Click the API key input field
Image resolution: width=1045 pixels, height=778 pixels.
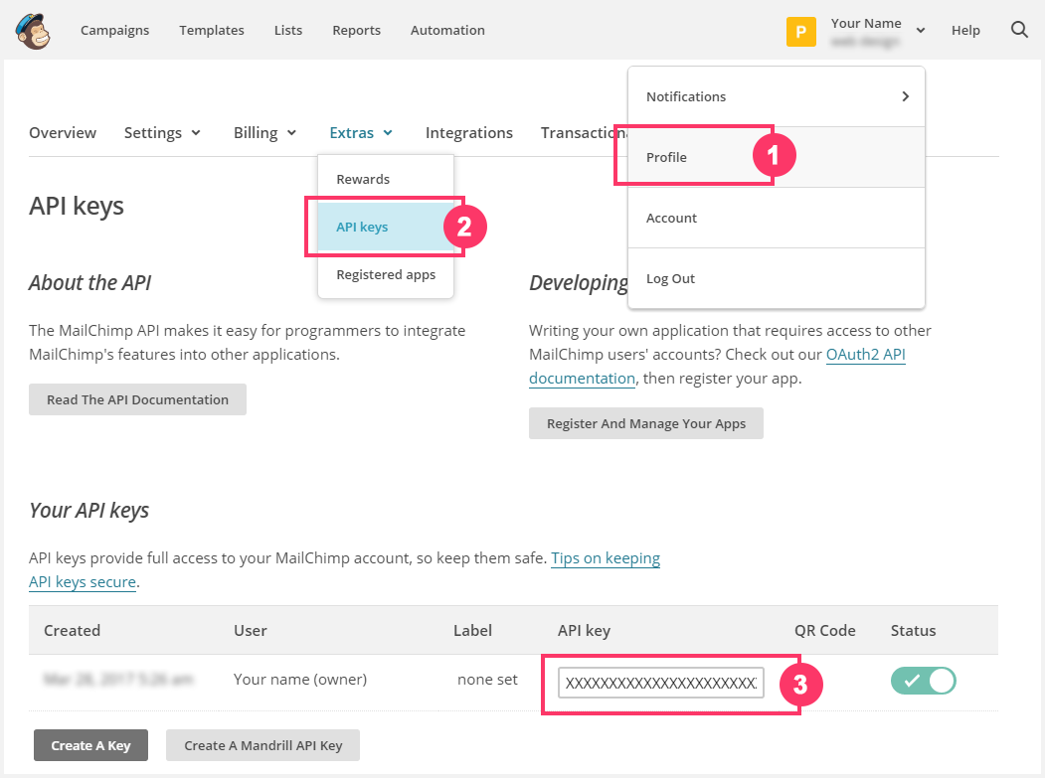(660, 683)
